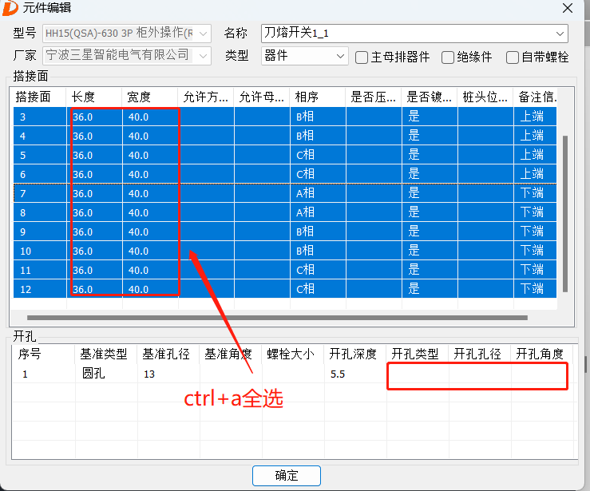Image resolution: width=590 pixels, height=491 pixels.
Task: Click empty 开孔角度 cell in row 1
Action: [542, 374]
